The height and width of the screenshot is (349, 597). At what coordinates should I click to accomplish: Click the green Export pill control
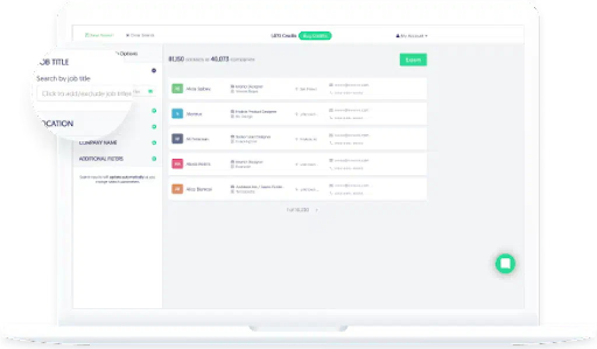pyautogui.click(x=413, y=60)
